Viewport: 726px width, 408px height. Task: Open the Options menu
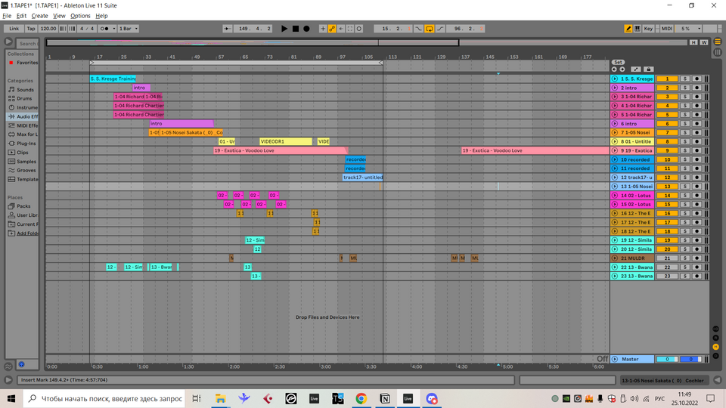(80, 16)
